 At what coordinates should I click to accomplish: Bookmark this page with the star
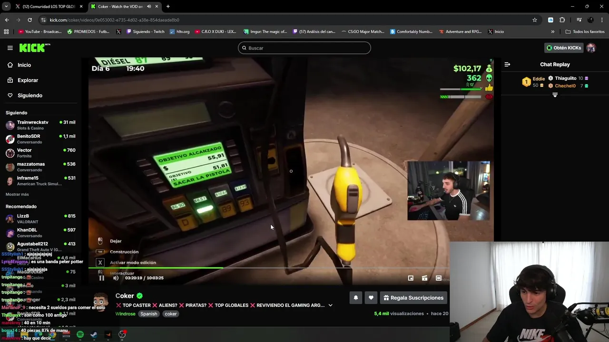(x=534, y=20)
